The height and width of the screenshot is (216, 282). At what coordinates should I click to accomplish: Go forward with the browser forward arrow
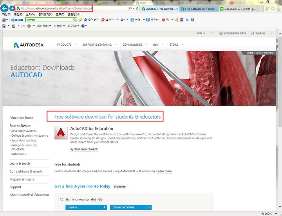[12, 8]
